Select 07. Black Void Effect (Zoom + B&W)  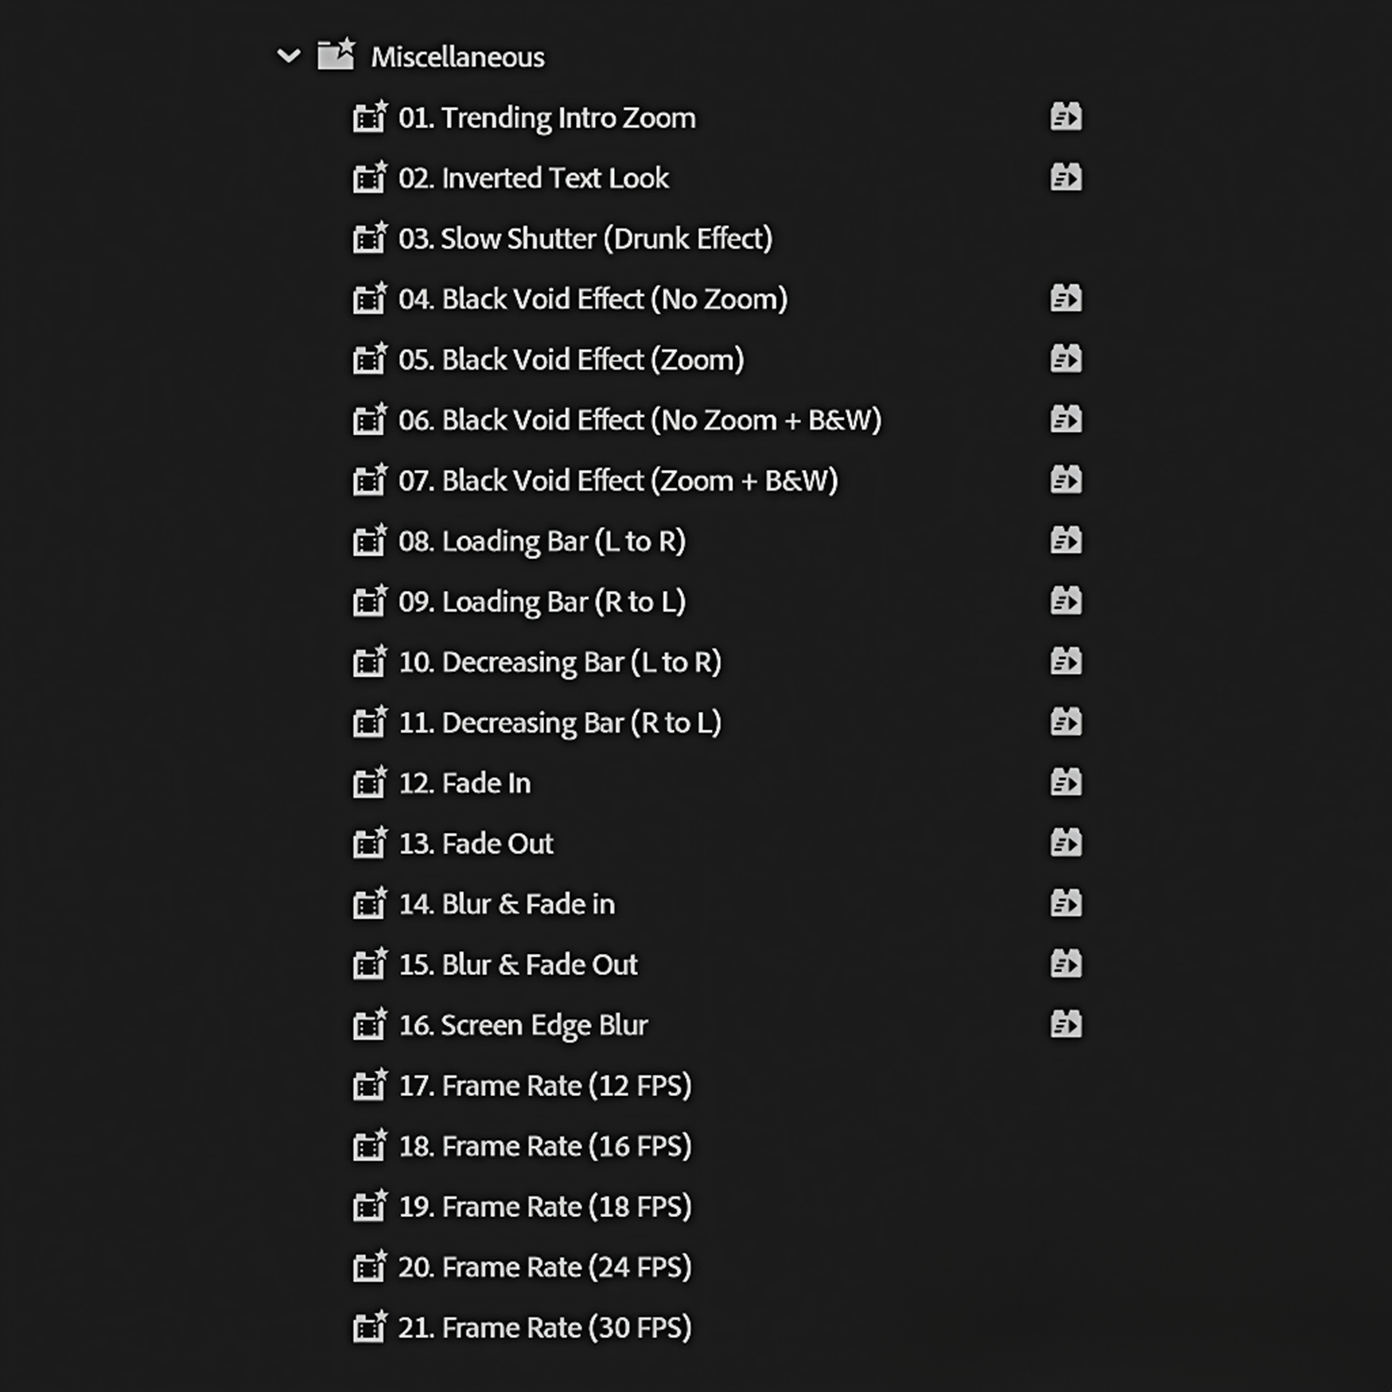tap(618, 480)
